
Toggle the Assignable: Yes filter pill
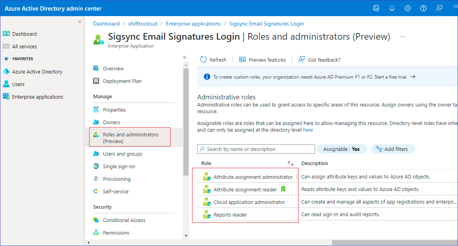(x=341, y=149)
